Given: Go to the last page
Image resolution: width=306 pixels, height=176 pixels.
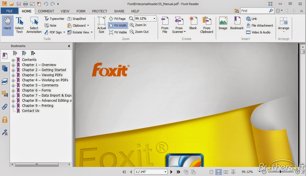Looking at the screenshot, I should [178, 172].
